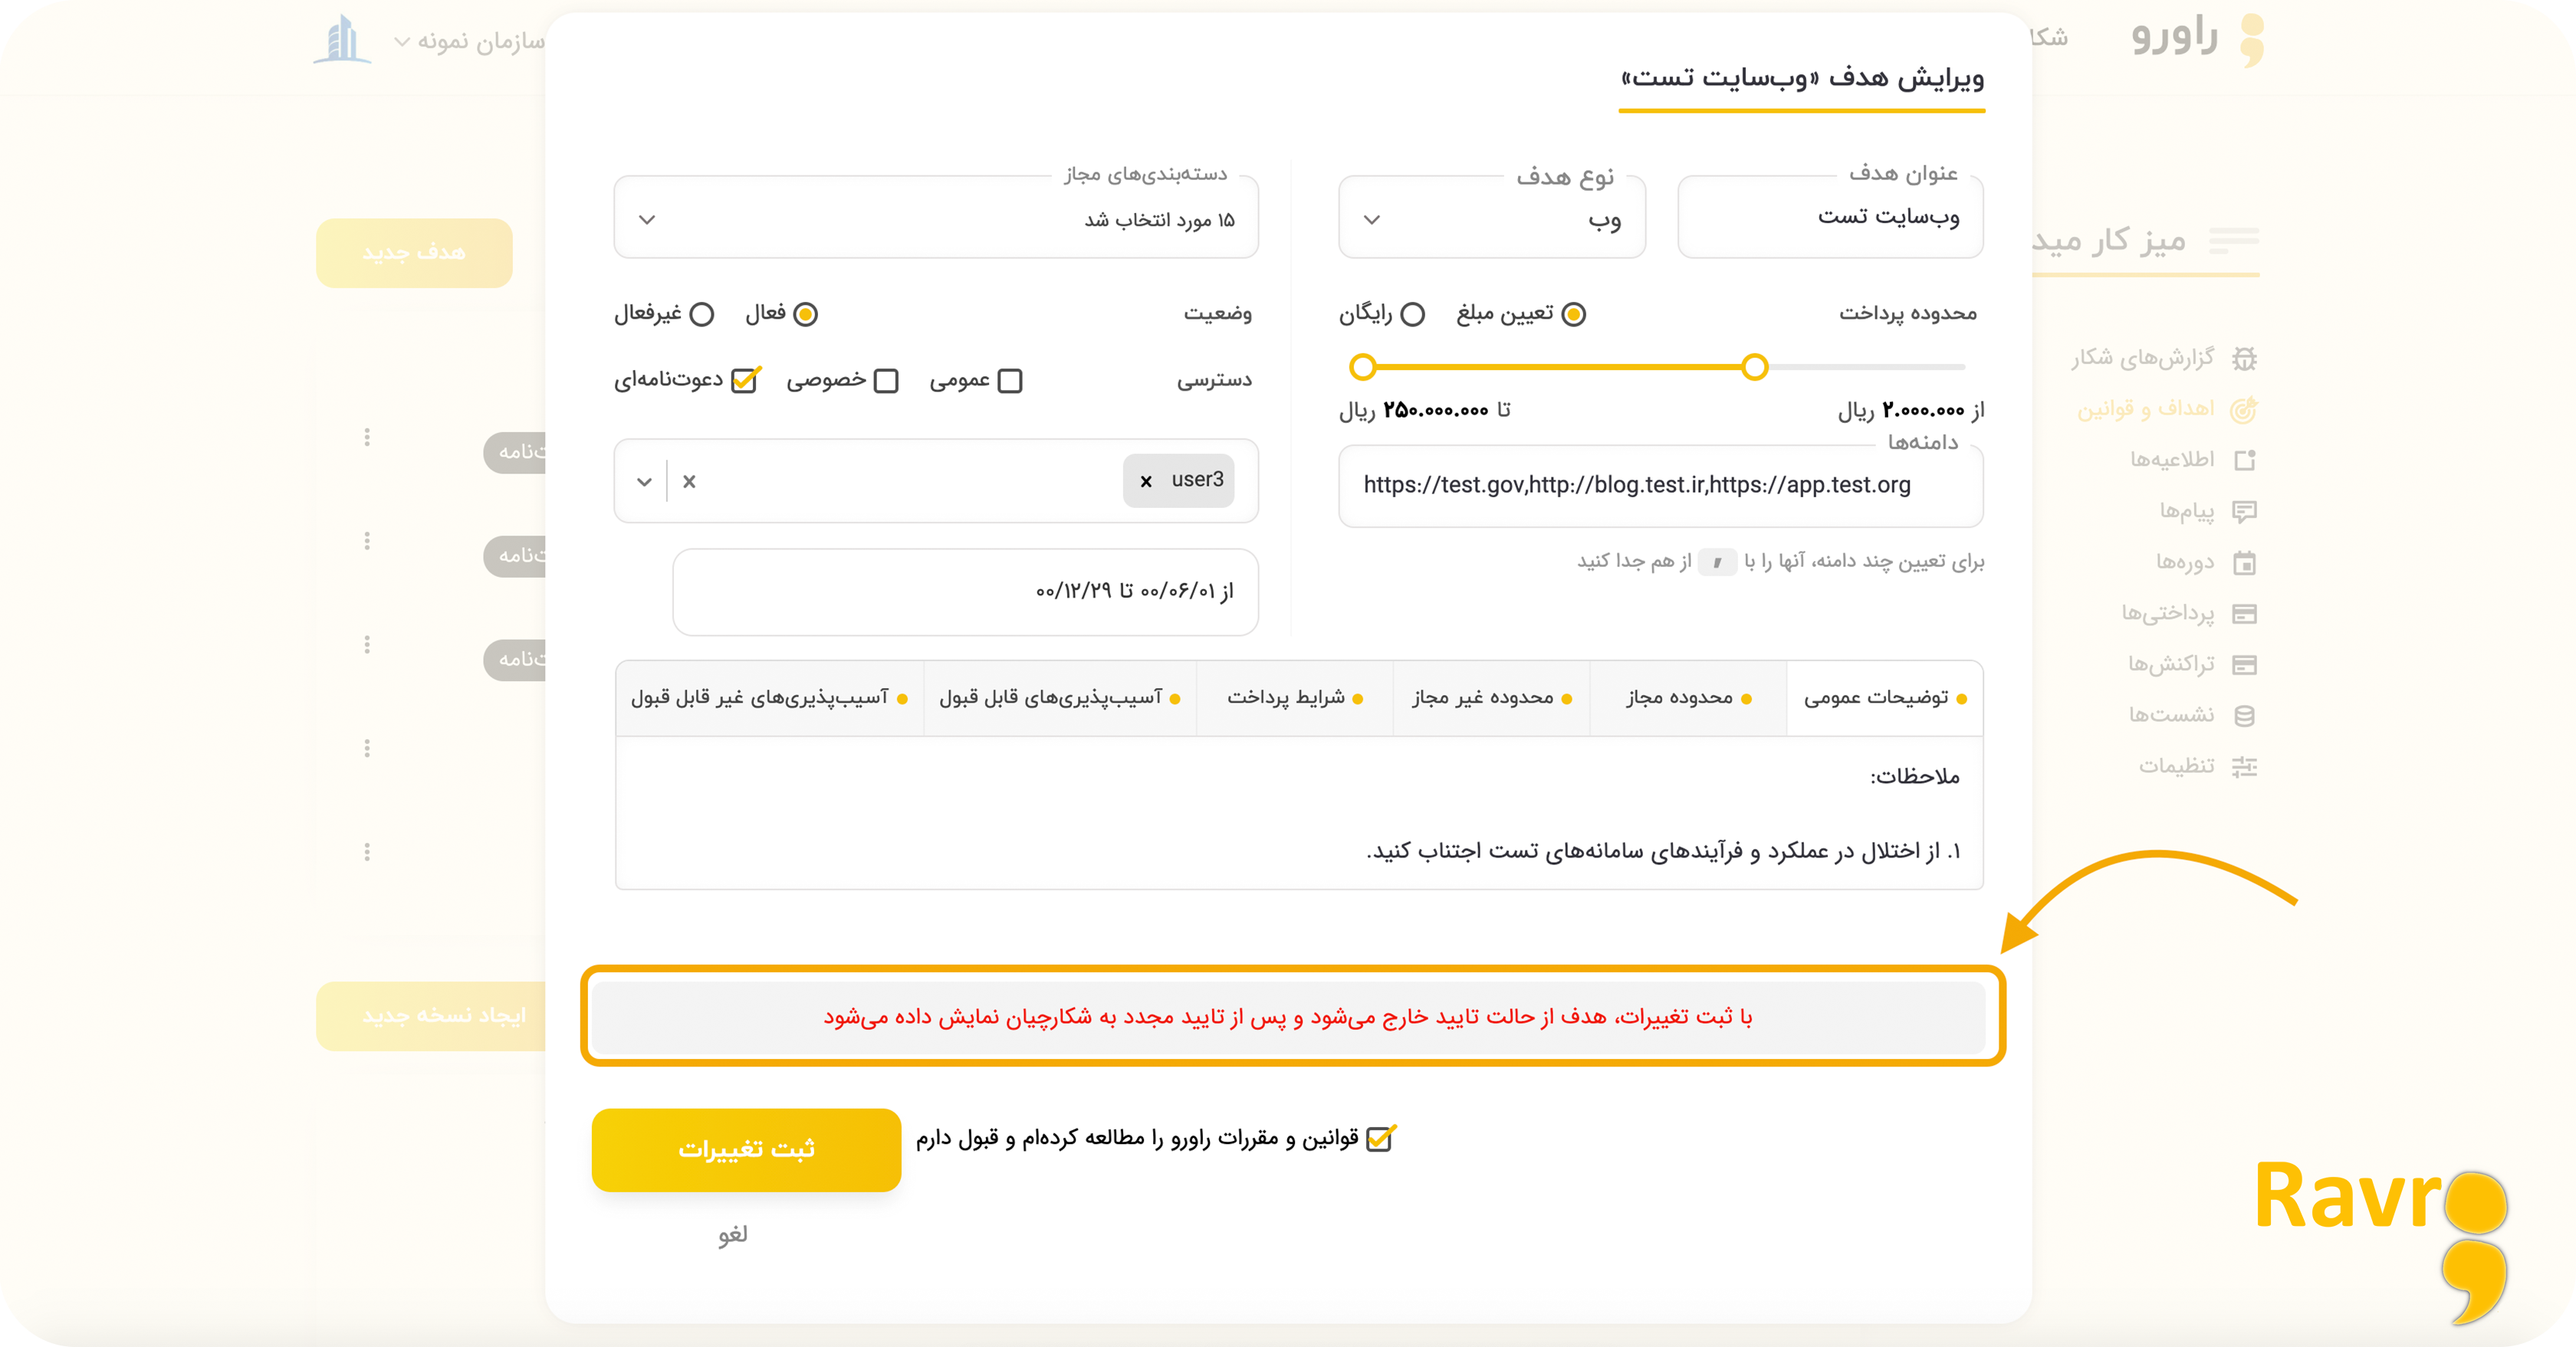This screenshot has width=2576, height=1347.
Task: Toggle the rules and terms acceptance checkbox
Action: (1379, 1139)
